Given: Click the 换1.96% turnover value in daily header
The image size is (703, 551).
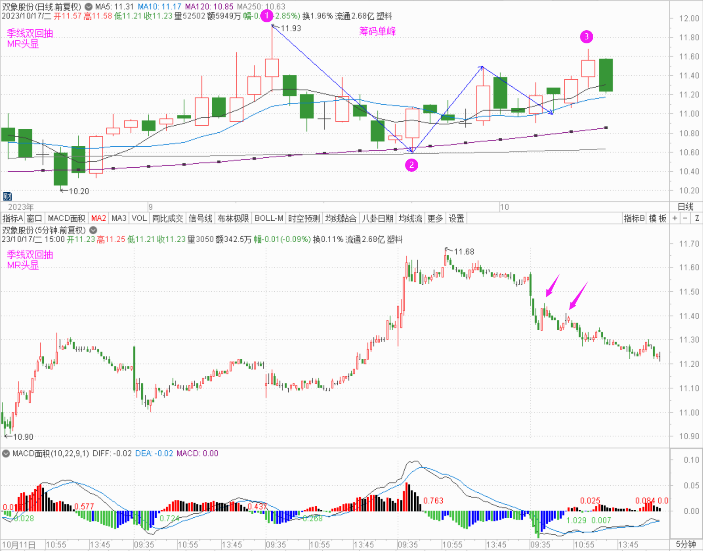Looking at the screenshot, I should pos(318,16).
